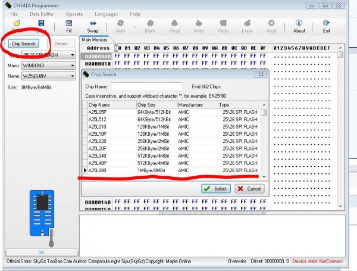Click the Swap toolbar icon
This screenshot has width=357, height=271.
pos(93,26)
